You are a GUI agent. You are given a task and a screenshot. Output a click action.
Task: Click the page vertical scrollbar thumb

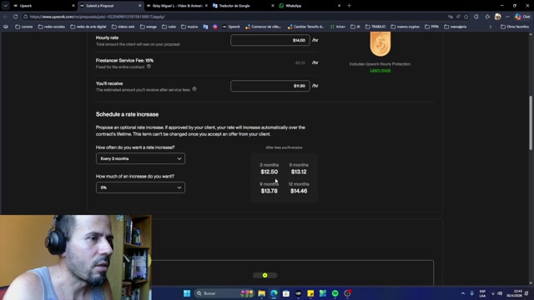pyautogui.click(x=531, y=122)
